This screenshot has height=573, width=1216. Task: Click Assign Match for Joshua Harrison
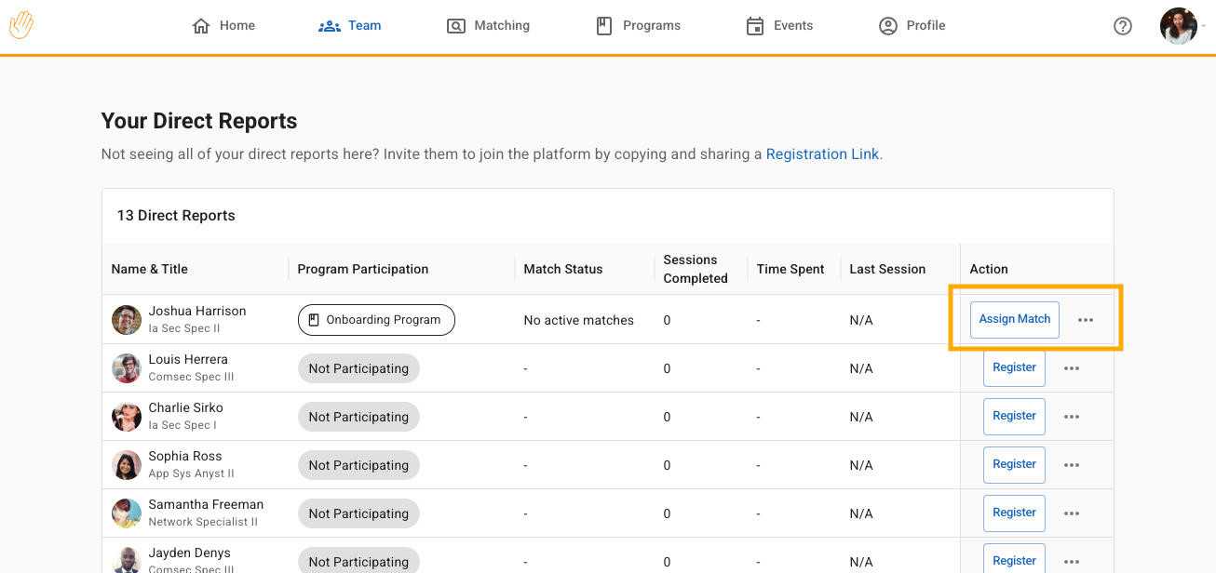point(1014,319)
